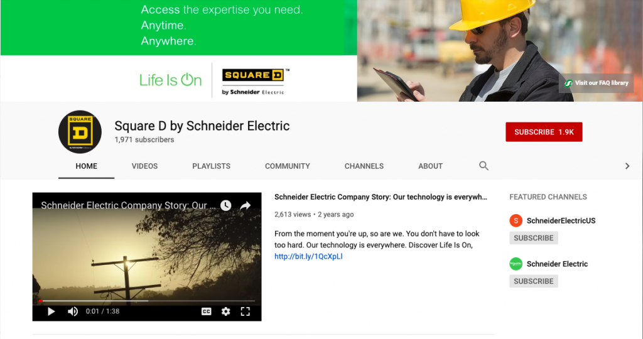Click the Share arrow icon on video
This screenshot has width=643, height=339.
[x=246, y=205]
